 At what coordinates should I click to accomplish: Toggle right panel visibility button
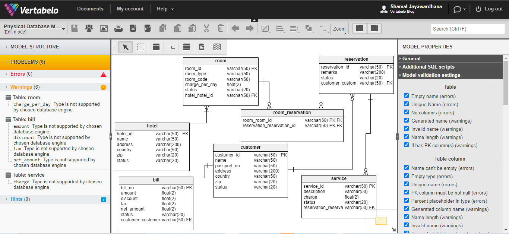point(374,28)
